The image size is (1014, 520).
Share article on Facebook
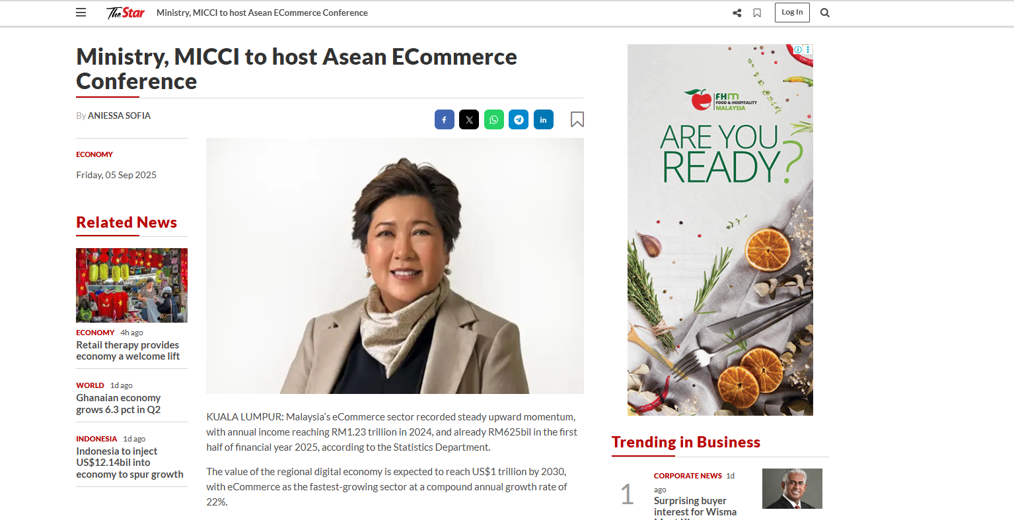point(444,119)
